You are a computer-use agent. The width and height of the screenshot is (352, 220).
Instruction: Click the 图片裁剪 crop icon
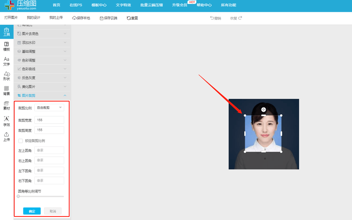19,95
